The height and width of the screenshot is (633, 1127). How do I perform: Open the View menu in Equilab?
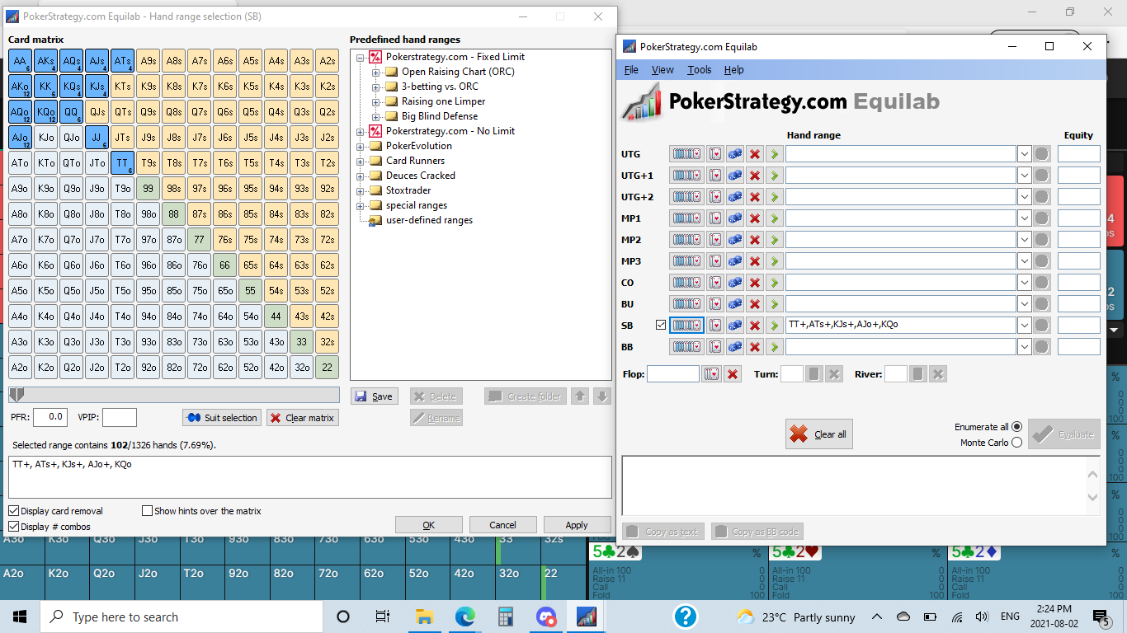(x=663, y=70)
